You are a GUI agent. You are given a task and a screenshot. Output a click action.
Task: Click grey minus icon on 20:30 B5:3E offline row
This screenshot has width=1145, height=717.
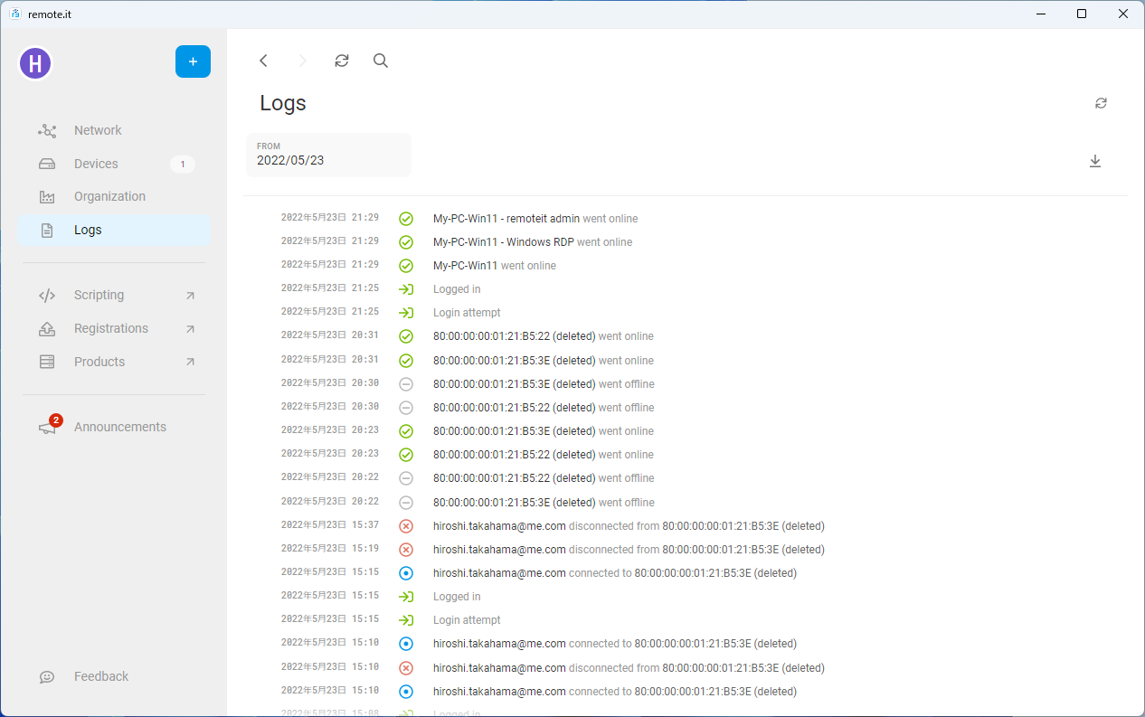[x=406, y=384]
